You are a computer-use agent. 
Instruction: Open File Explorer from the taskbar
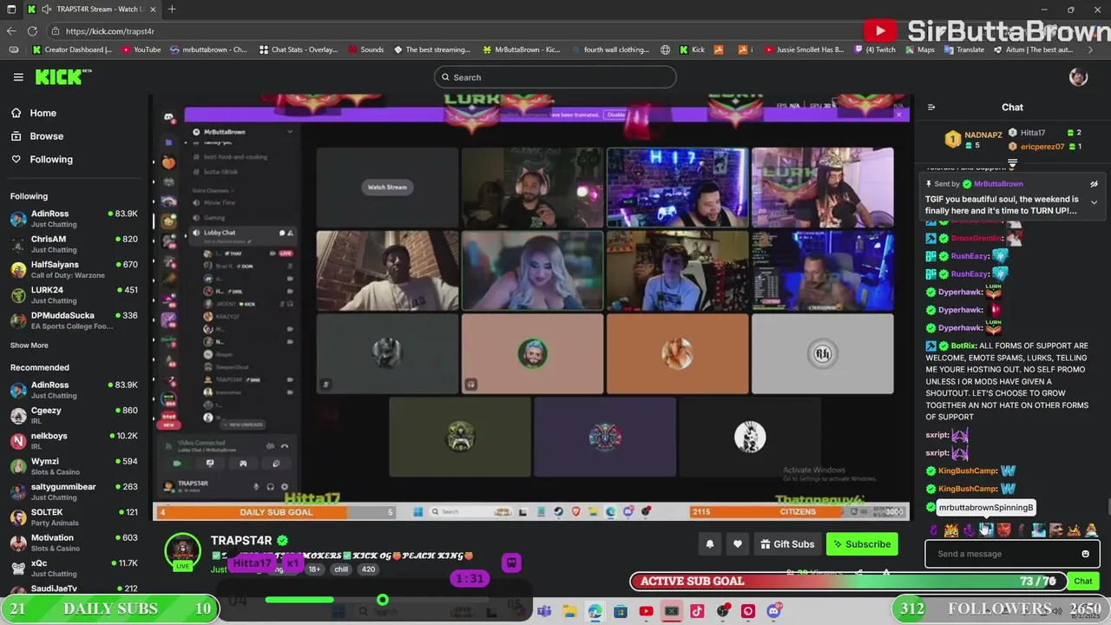coord(569,612)
